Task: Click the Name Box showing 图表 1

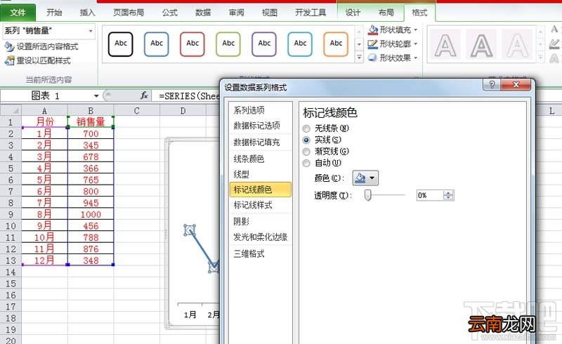Action: [x=46, y=95]
